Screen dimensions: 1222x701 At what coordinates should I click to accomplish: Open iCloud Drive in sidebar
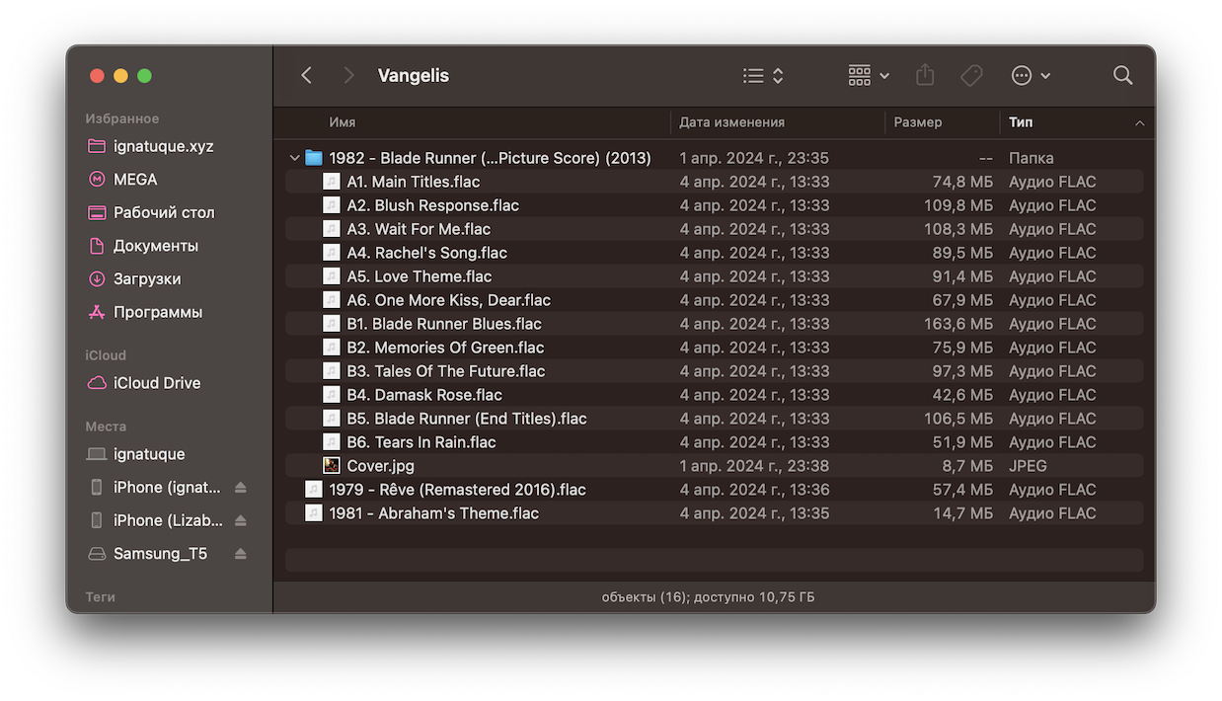click(156, 383)
